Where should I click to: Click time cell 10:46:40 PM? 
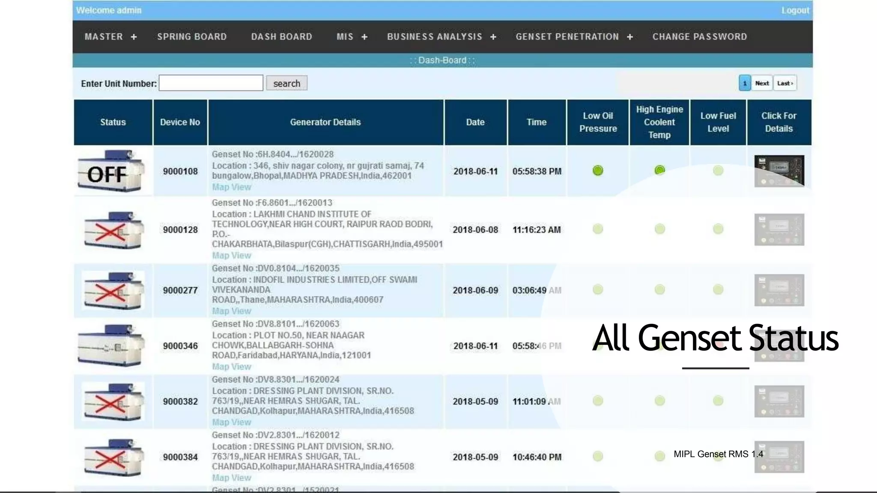click(x=537, y=457)
